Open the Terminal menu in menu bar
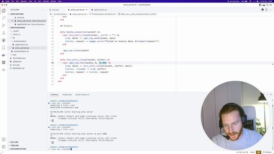Viewport: 274px width, 154px height. (x=46, y=1)
